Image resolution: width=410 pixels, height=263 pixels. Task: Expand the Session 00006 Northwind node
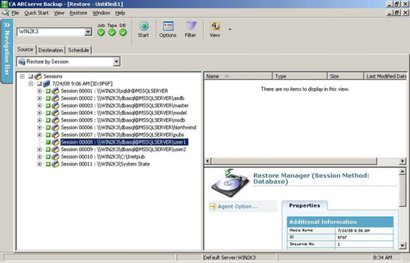click(40, 128)
